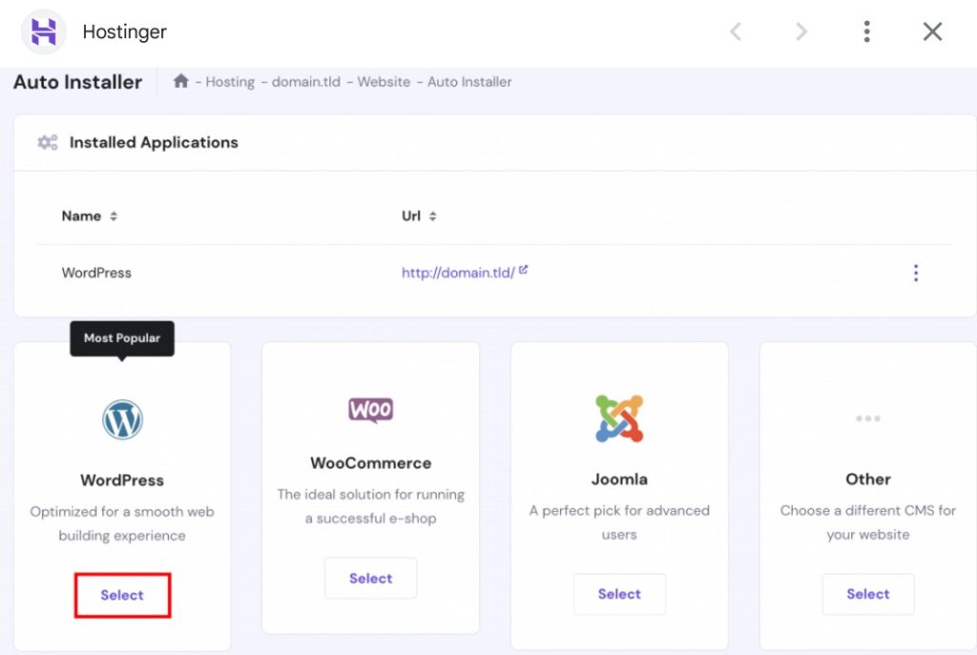The height and width of the screenshot is (655, 977).
Task: Go forward with the right chevron
Action: point(801,32)
